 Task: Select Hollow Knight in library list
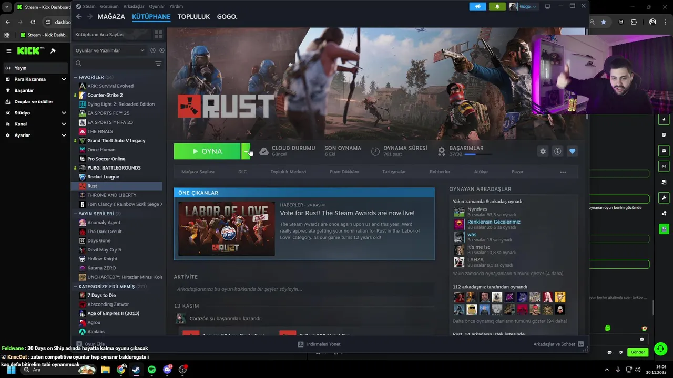pyautogui.click(x=116, y=259)
